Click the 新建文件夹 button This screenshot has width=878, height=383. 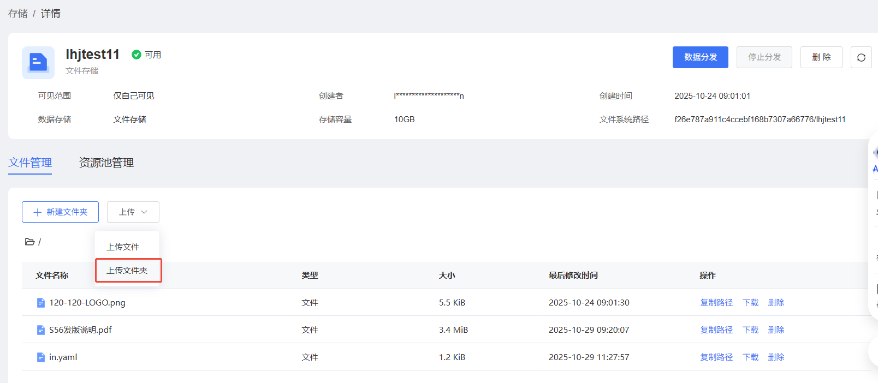(x=60, y=212)
